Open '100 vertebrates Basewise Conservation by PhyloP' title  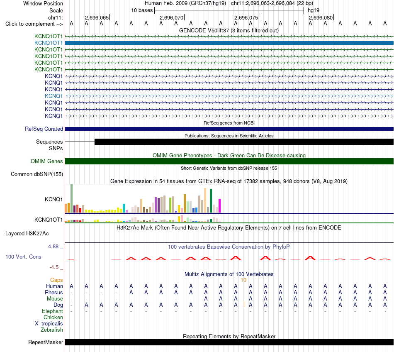[x=229, y=247]
